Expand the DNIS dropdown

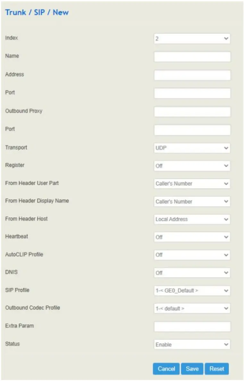point(192,273)
